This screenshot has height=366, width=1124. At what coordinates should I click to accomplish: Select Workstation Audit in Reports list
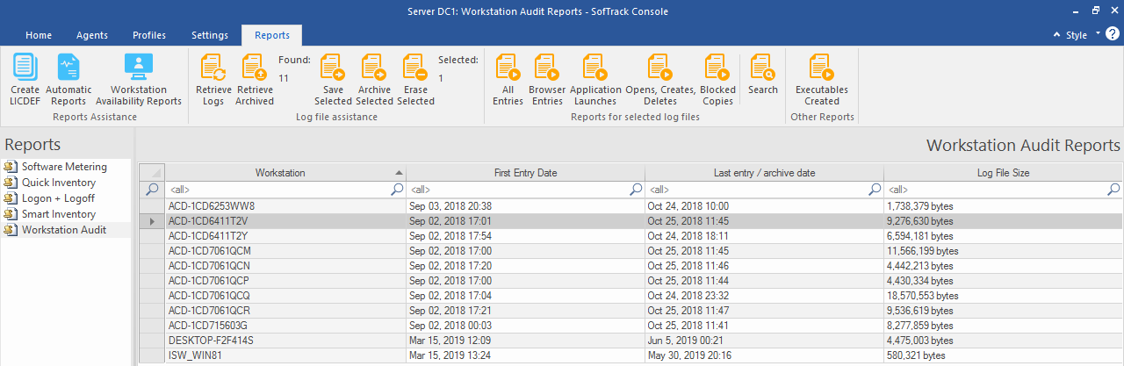pos(64,230)
